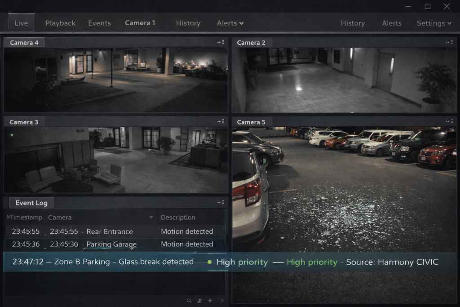This screenshot has height=307, width=460.
Task: Click the High priority status dot
Action: point(209,262)
